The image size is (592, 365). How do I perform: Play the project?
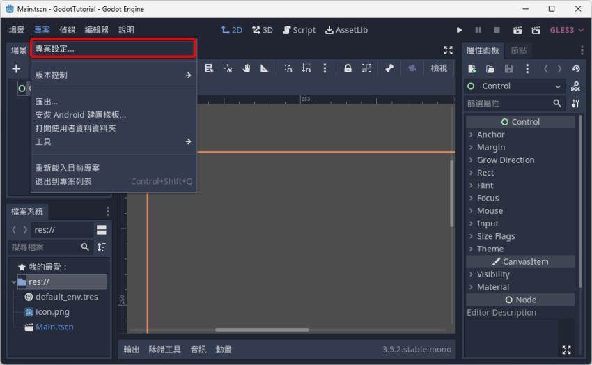coord(459,30)
